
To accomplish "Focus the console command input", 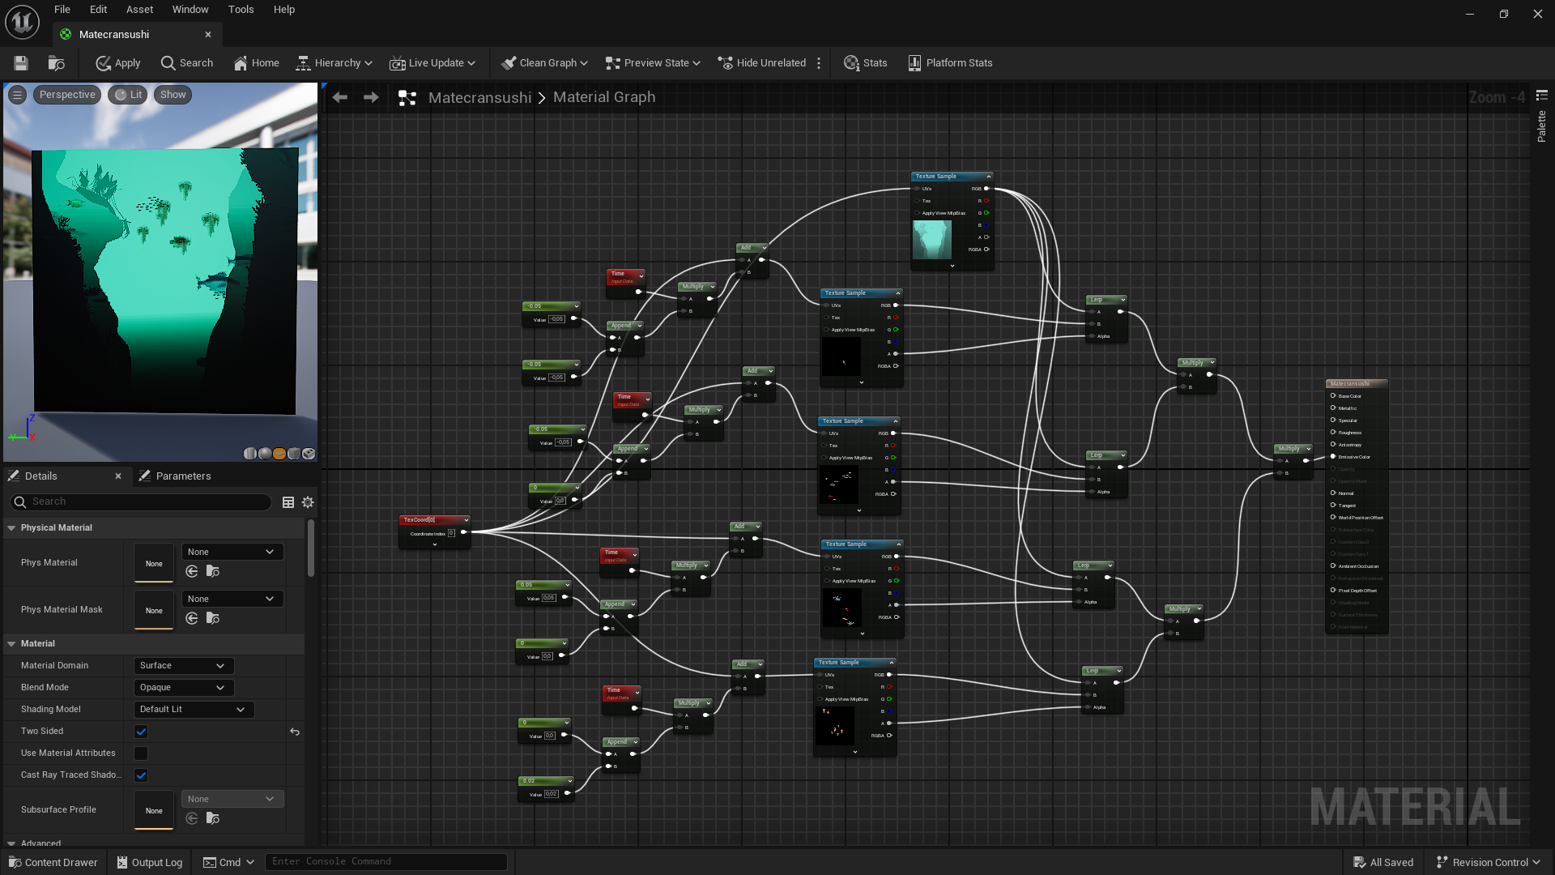I will (x=386, y=862).
